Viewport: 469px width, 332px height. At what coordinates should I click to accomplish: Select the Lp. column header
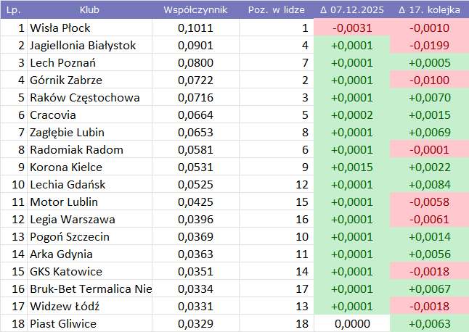click(x=13, y=10)
